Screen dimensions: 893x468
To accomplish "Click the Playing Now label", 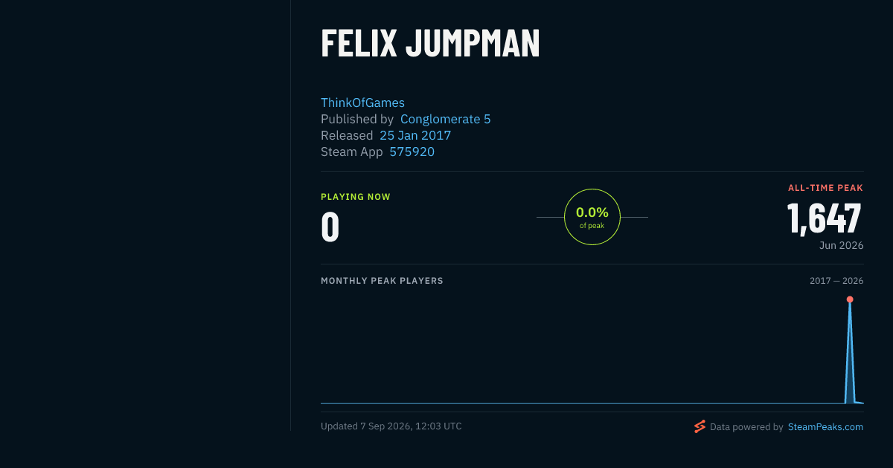I will click(356, 197).
